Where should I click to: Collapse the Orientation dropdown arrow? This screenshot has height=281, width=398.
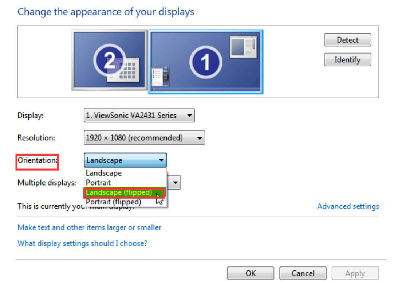click(x=161, y=160)
